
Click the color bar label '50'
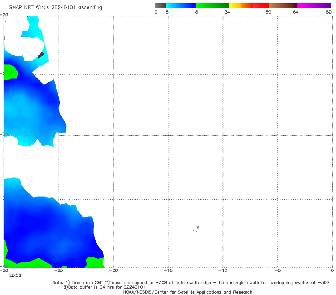click(268, 12)
